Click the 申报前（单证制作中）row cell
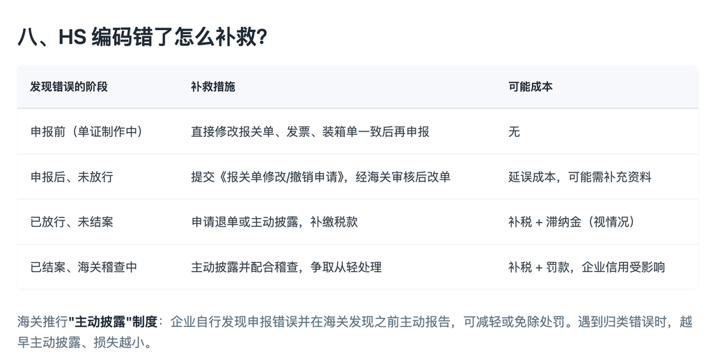Screen dimensions: 713x363 coord(87,131)
